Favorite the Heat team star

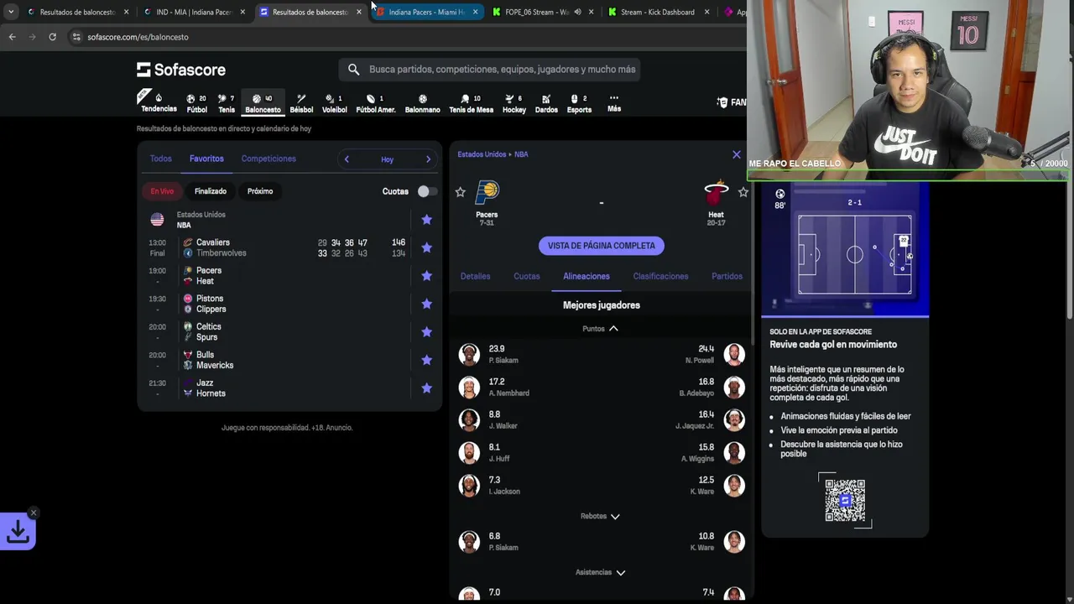pyautogui.click(x=743, y=192)
